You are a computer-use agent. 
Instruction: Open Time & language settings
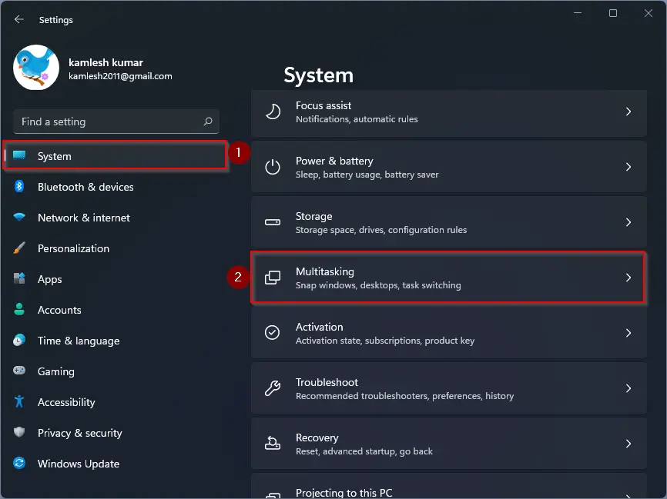(115, 341)
